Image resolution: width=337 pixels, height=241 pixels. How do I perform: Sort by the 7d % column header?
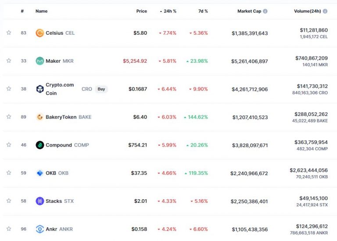click(x=202, y=11)
